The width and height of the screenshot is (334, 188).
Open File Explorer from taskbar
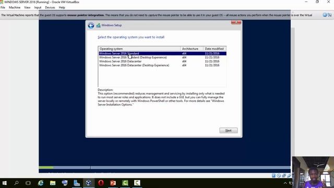point(53,183)
